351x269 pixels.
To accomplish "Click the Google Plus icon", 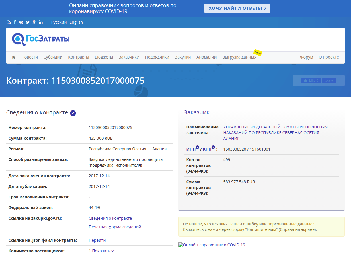I will pos(34,22).
